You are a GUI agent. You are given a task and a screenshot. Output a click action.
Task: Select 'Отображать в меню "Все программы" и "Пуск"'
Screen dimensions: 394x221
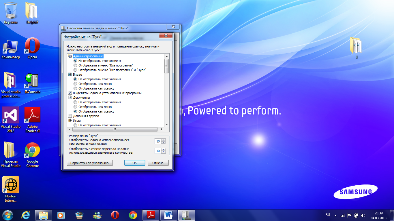[x=110, y=70]
